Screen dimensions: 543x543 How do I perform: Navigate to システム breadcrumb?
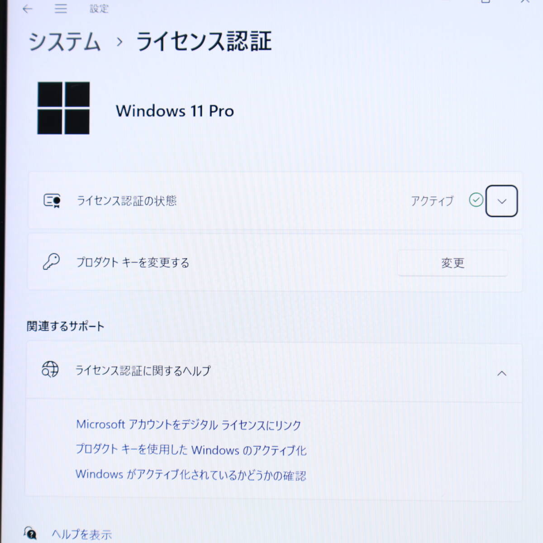point(65,42)
